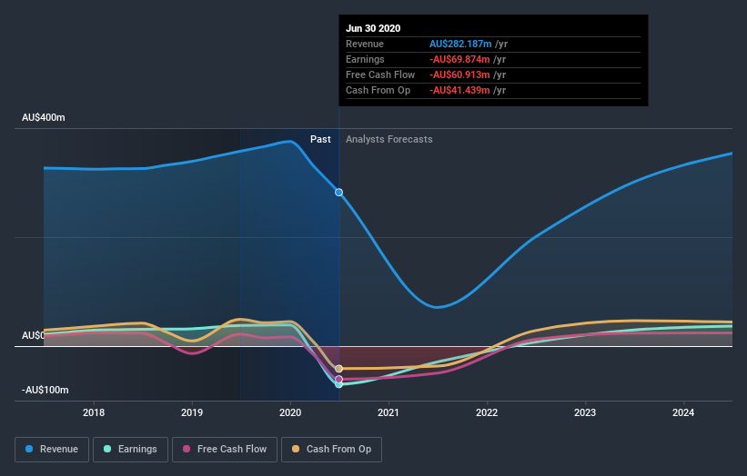Click the 2020 x-axis label
The width and height of the screenshot is (747, 476).
tap(290, 412)
